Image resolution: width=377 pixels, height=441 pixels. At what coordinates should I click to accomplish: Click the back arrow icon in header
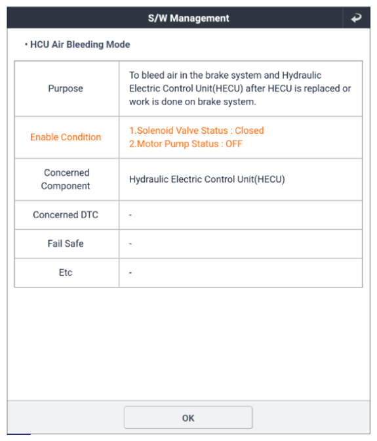356,18
